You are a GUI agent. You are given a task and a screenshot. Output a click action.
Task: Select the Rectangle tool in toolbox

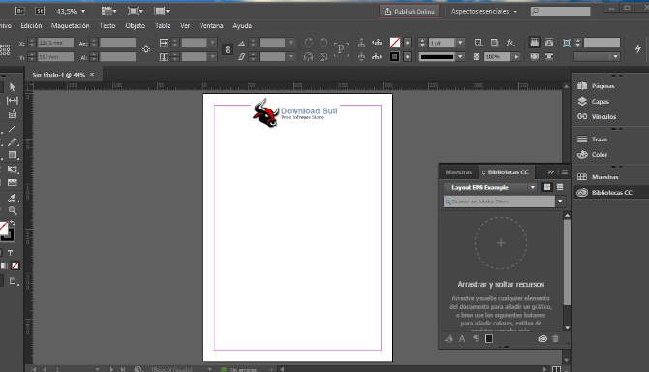tap(12, 155)
